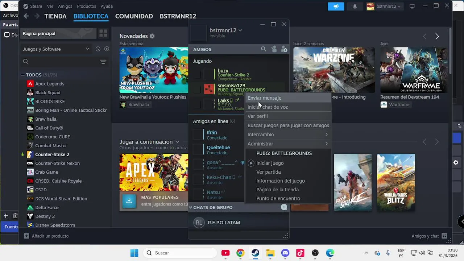Viewport: 464px width, 261px height.
Task: Open Página principal button
Action: 58,33
